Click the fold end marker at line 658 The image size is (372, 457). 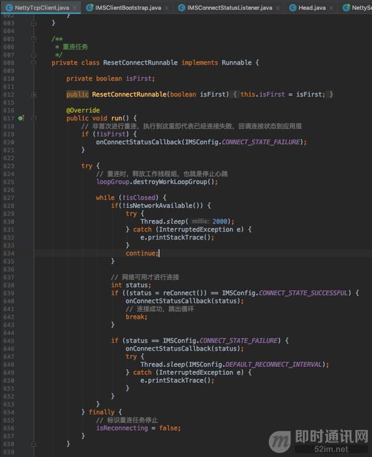(34, 444)
